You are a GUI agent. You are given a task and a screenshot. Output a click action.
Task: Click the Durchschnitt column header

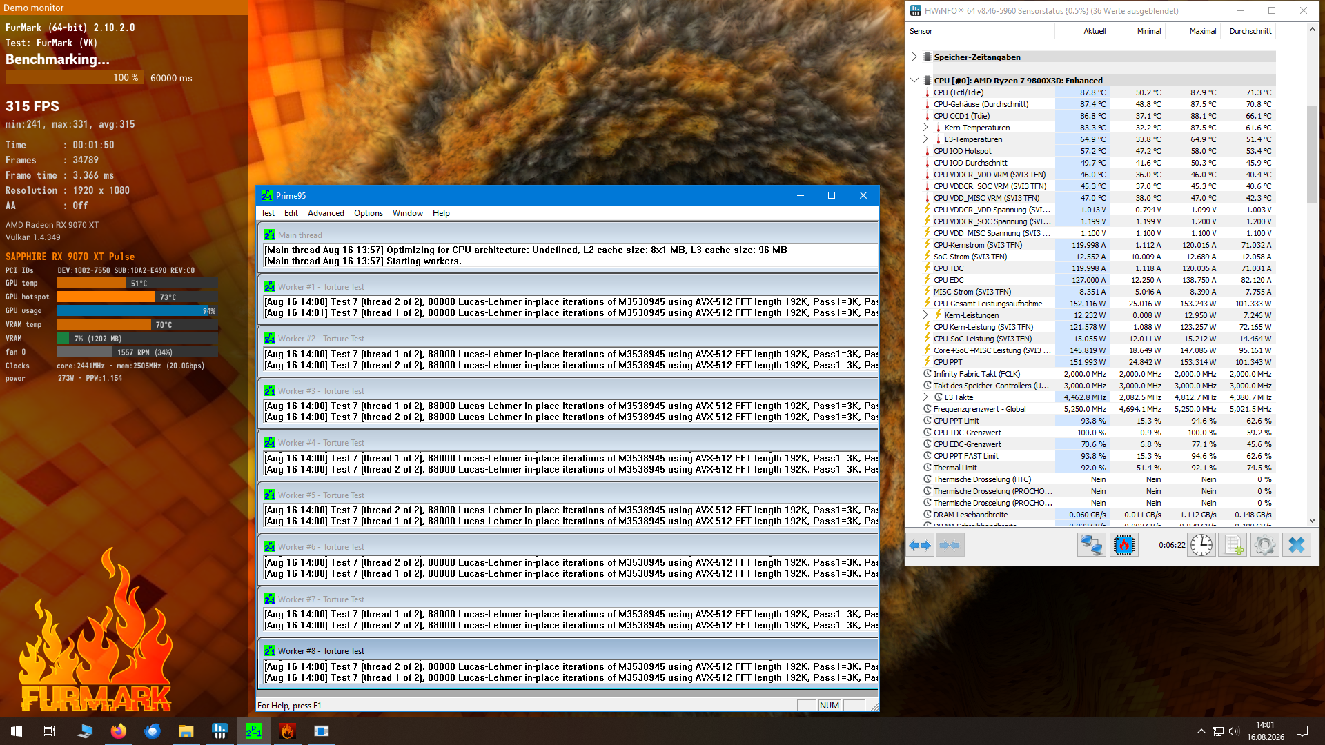1248,31
